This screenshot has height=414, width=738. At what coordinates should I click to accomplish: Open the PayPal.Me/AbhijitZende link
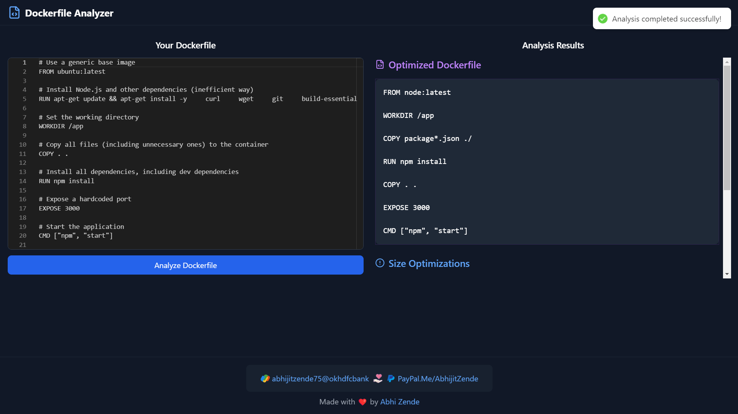coord(437,379)
